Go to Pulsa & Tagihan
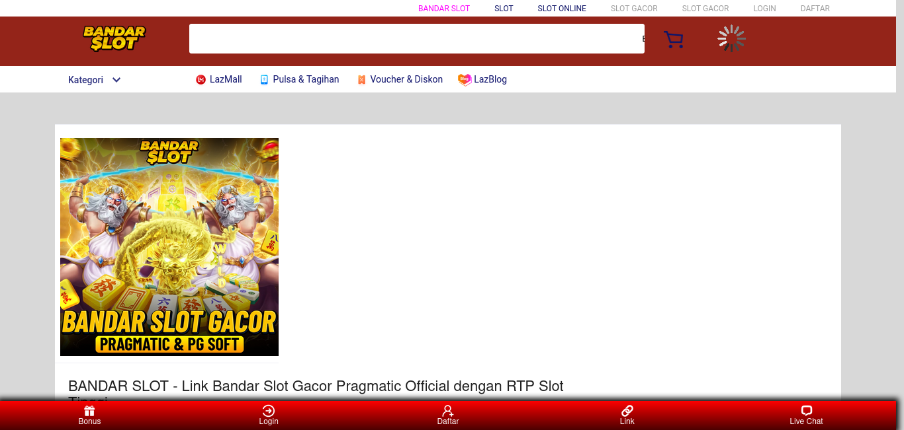 299,79
